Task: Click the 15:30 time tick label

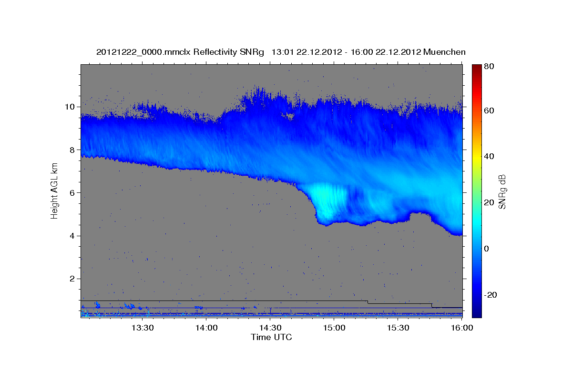Action: pyautogui.click(x=398, y=328)
